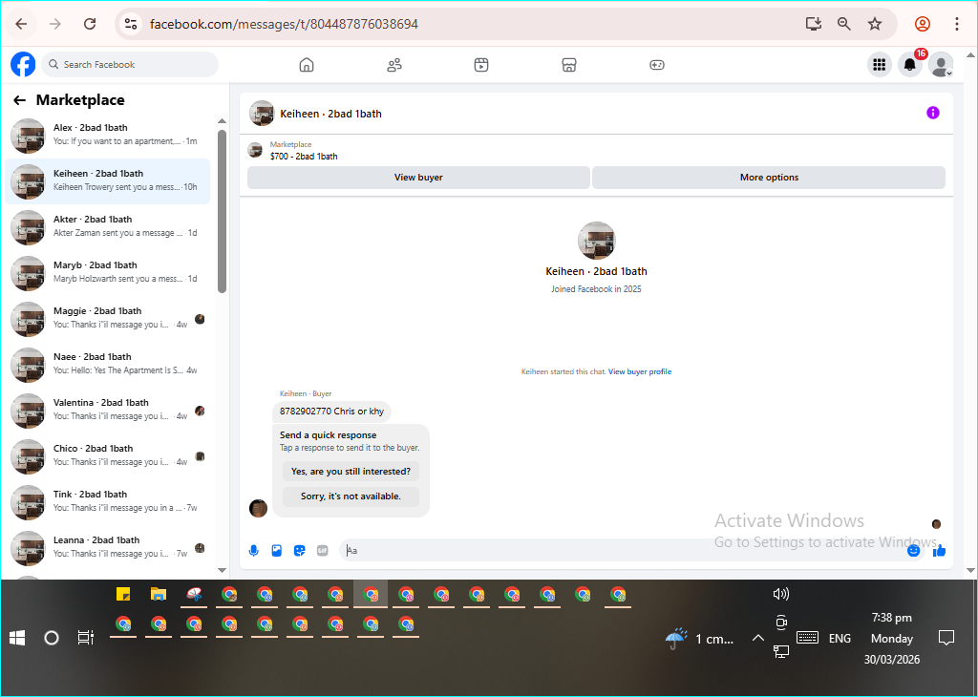Open the Tink · 2bad 1bath conversation
Screen dimensions: 978x697
[107, 502]
